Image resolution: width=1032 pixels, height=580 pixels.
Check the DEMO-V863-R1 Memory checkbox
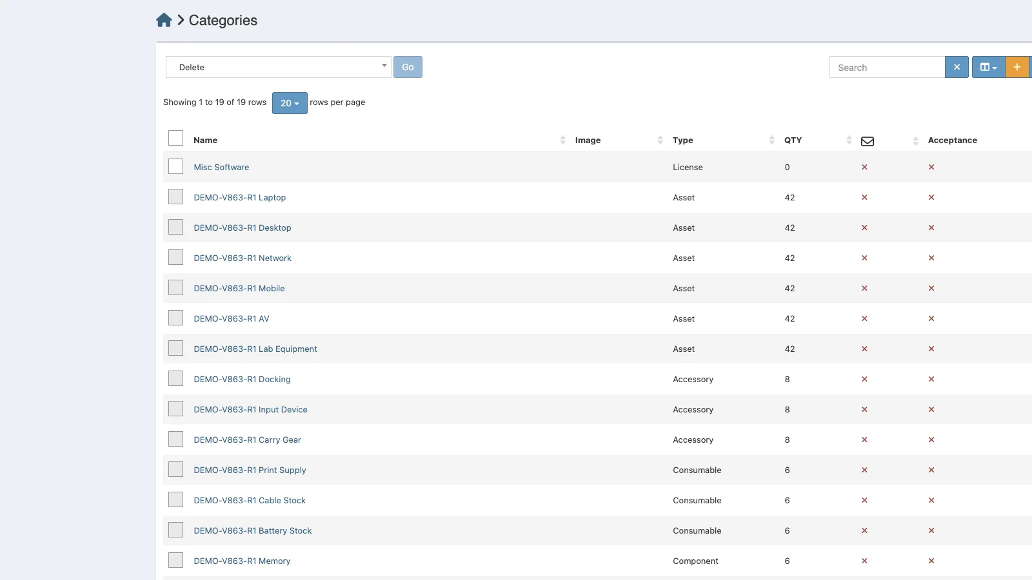click(x=175, y=560)
